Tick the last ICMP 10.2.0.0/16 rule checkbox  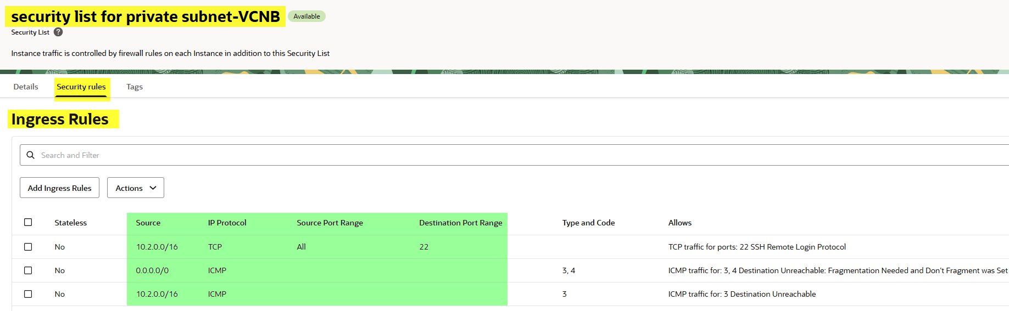[28, 294]
